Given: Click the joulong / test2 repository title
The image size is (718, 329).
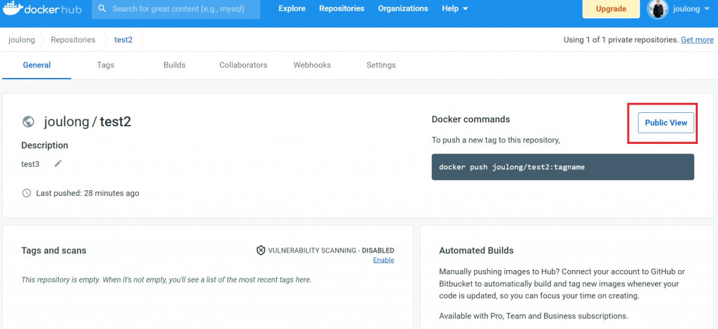Looking at the screenshot, I should pos(88,122).
